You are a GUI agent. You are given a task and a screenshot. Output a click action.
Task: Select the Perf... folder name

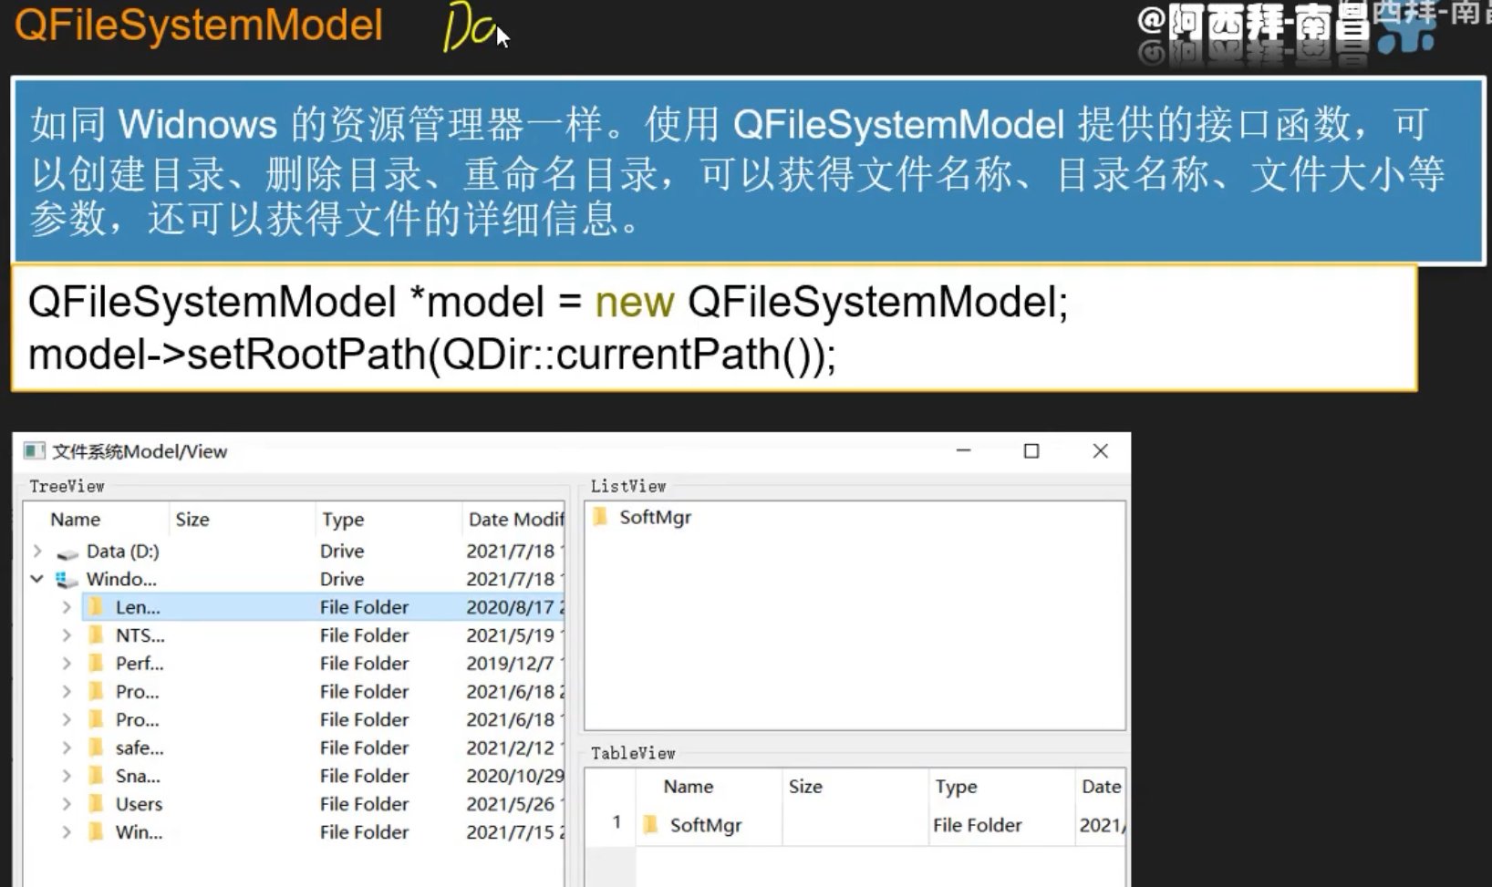click(x=140, y=664)
